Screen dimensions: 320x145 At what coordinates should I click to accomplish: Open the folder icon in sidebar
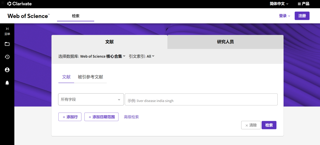(x=7, y=44)
